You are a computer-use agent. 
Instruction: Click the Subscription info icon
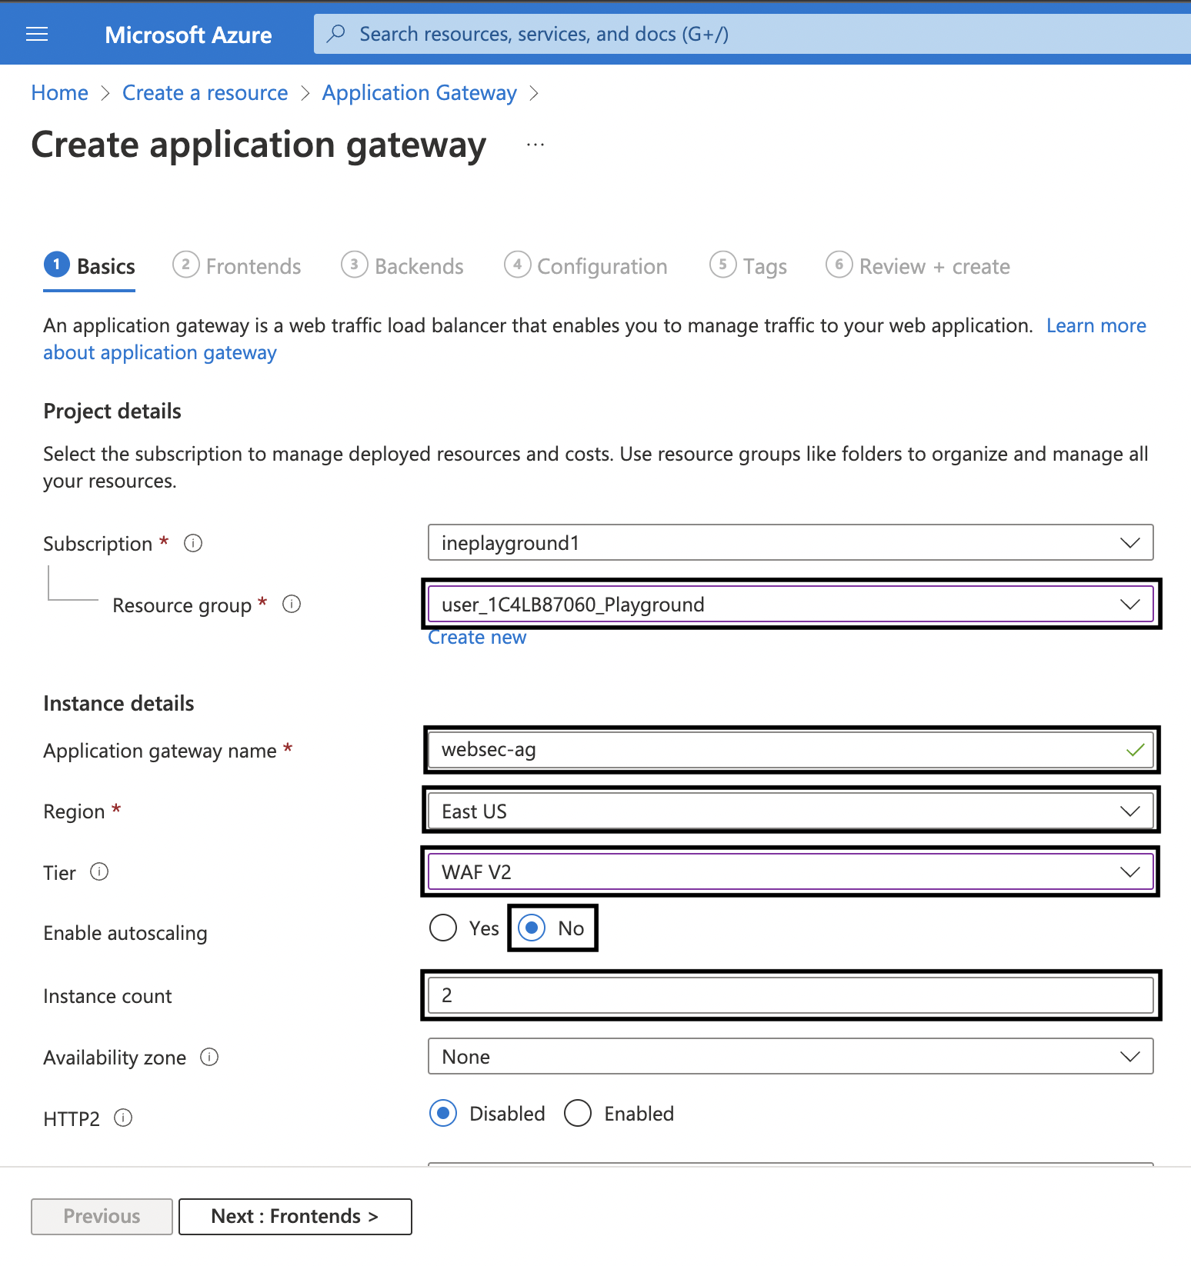(193, 544)
